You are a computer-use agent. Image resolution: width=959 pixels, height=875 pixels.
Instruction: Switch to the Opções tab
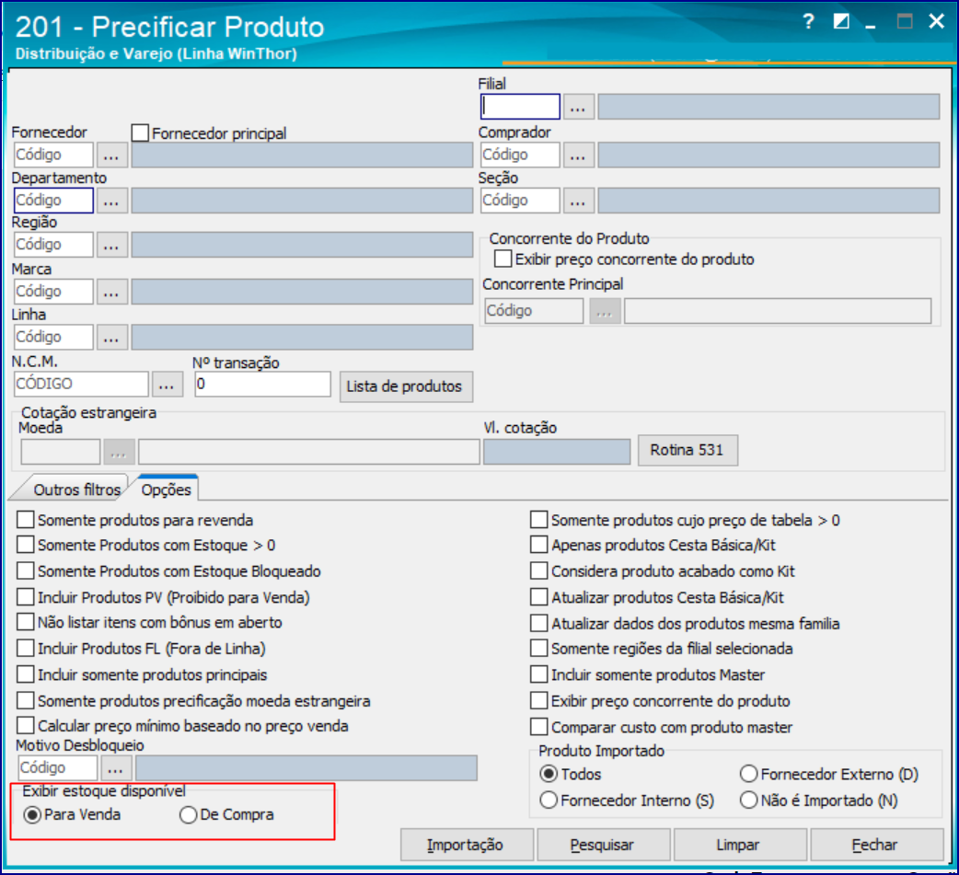click(167, 489)
